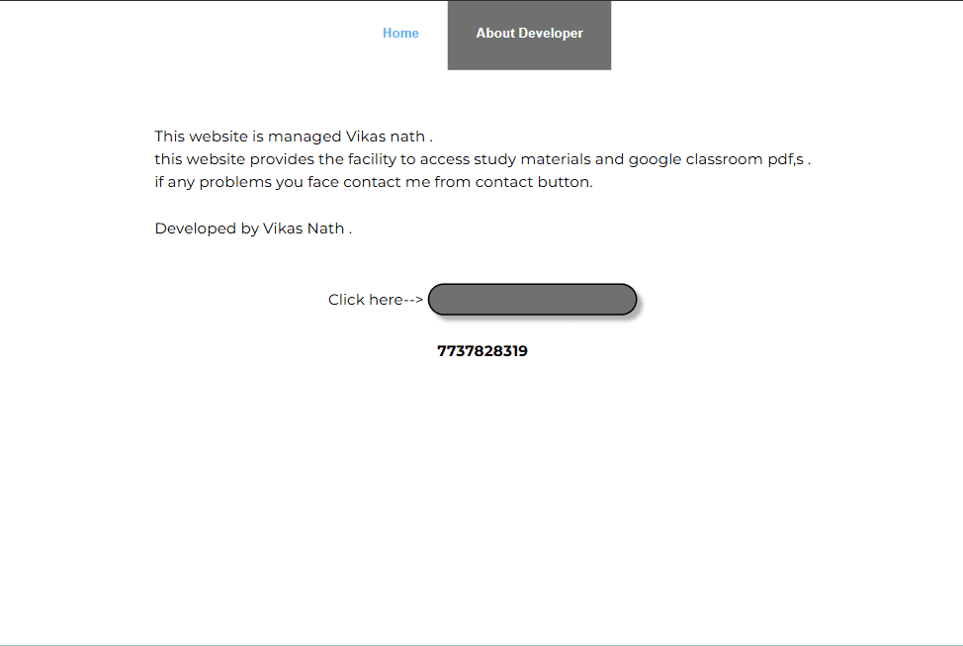The width and height of the screenshot is (963, 646).
Task: Click 'This website is managed Vikas nath' line
Action: pyautogui.click(x=294, y=137)
